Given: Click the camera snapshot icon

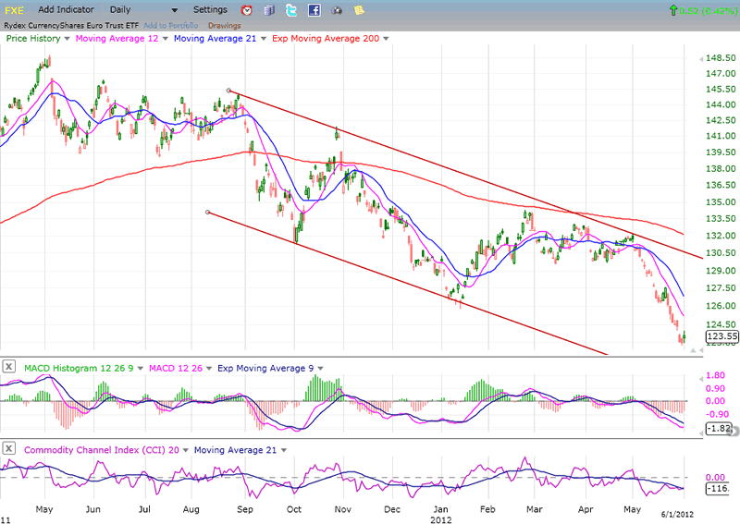Looking at the screenshot, I should coord(337,10).
